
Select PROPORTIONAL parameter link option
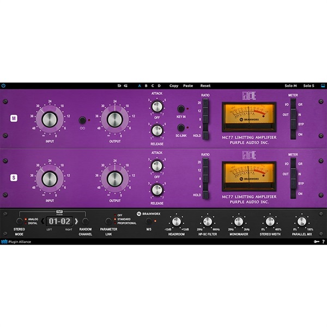point(126,223)
